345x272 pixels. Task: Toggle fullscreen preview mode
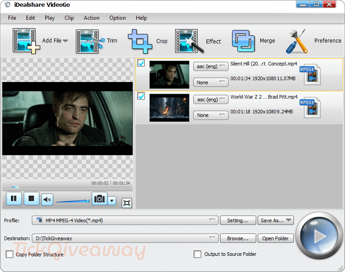(127, 203)
